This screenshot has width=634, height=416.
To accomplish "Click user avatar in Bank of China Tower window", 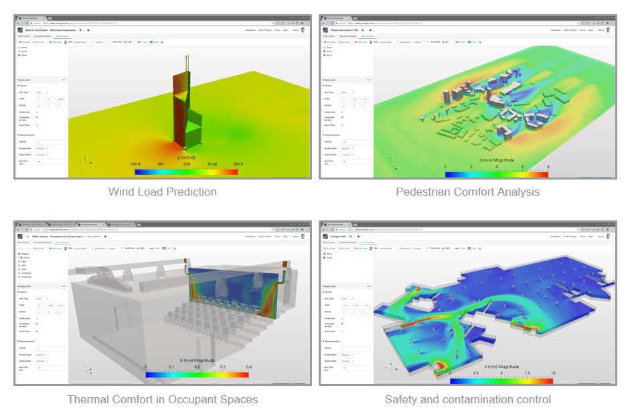I will (x=302, y=30).
